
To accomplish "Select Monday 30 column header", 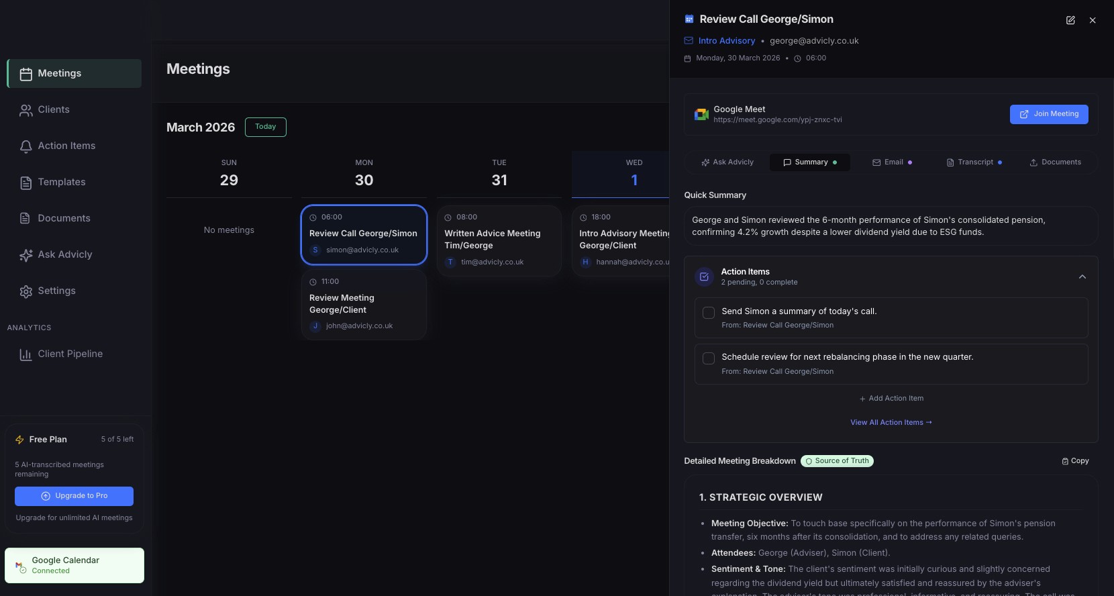I will coord(364,174).
